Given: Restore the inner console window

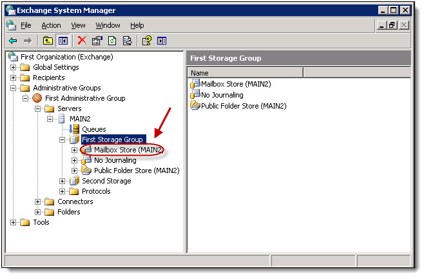Looking at the screenshot, I should (x=392, y=25).
